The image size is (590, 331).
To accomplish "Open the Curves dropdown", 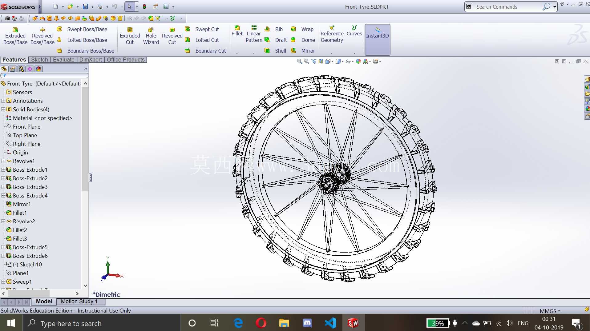I will [354, 53].
